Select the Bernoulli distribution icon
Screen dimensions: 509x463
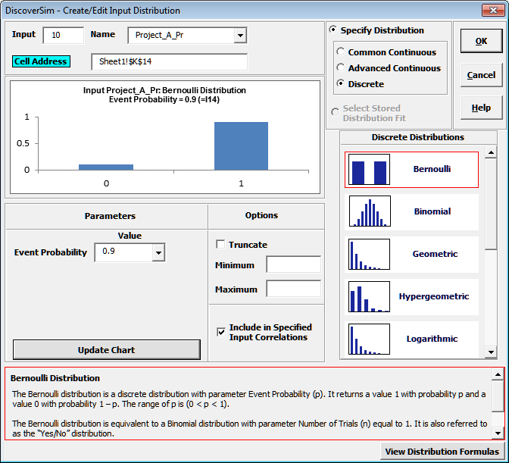click(x=369, y=170)
